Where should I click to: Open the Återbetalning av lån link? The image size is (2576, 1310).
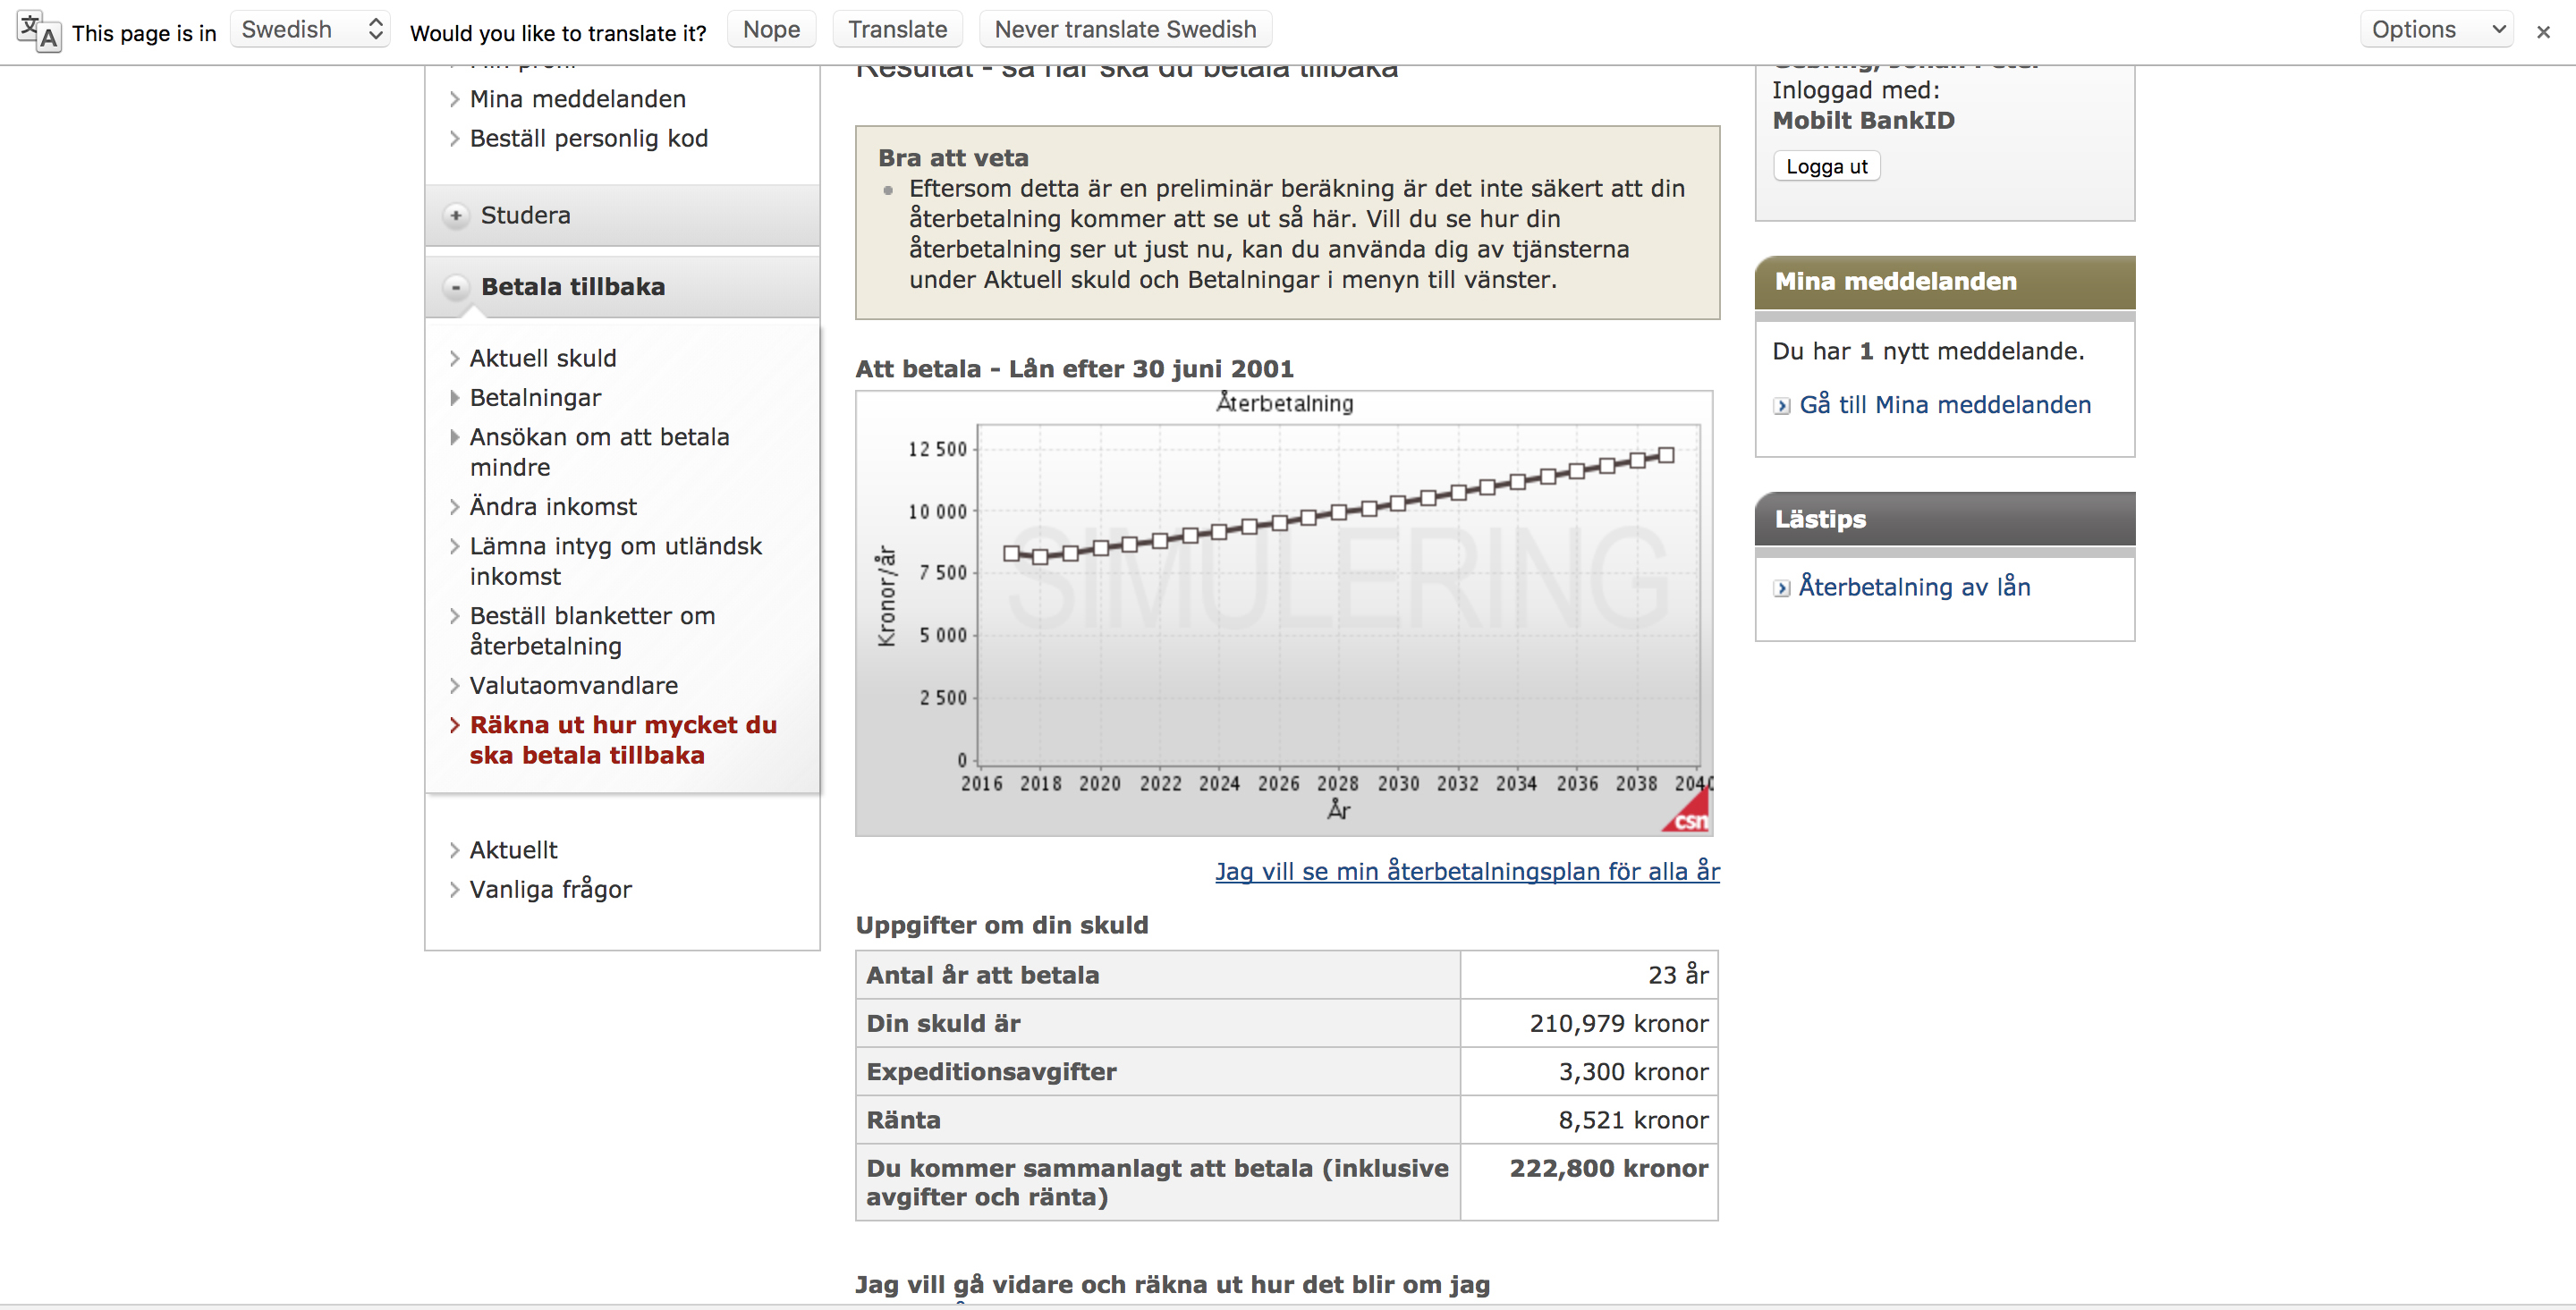click(x=1914, y=587)
